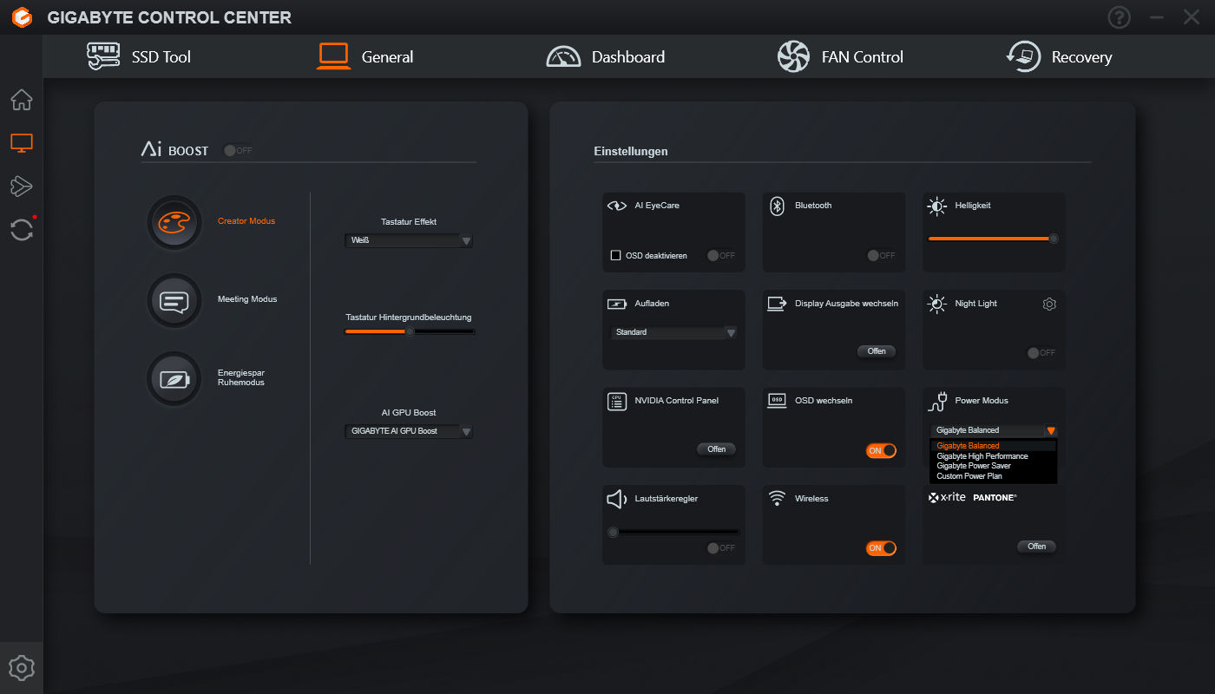Image resolution: width=1215 pixels, height=694 pixels.
Task: Click the Lautstärkeregler speaker icon
Action: [x=616, y=500]
